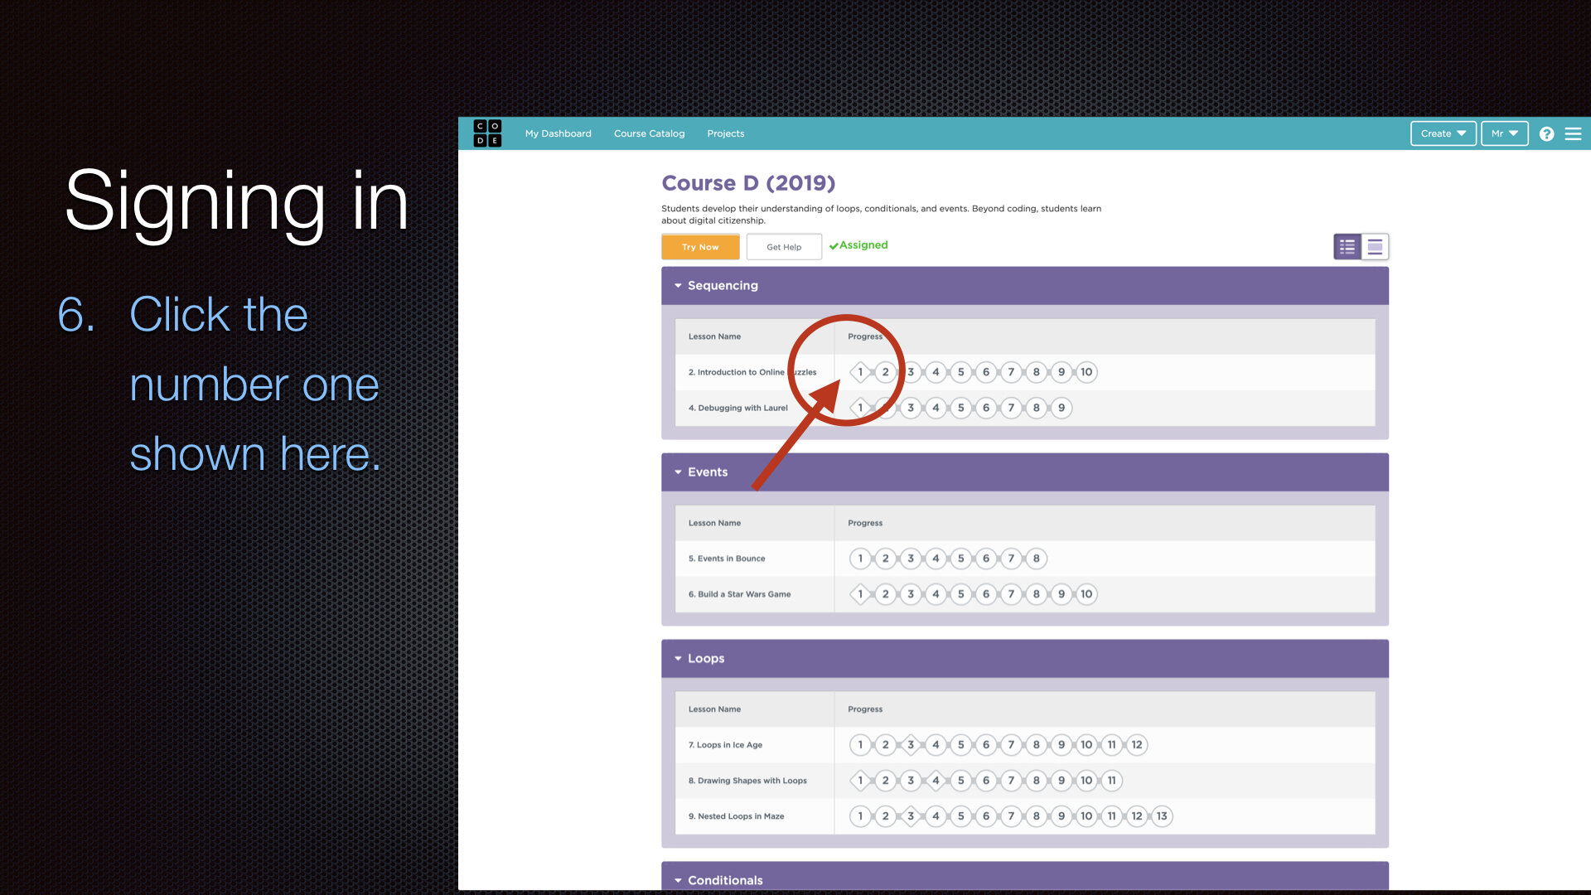Open level 7 of Debugging with Laurel

(1011, 408)
